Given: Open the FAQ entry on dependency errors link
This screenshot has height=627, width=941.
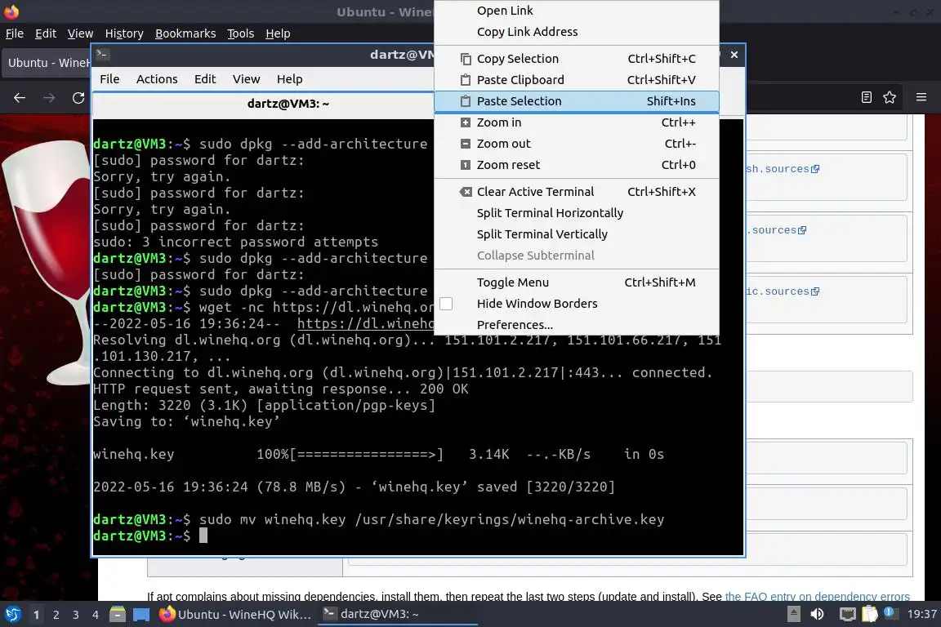Looking at the screenshot, I should [818, 597].
